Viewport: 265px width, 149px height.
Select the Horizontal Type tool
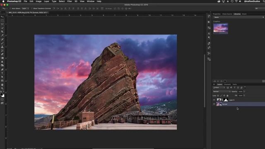tap(2, 73)
